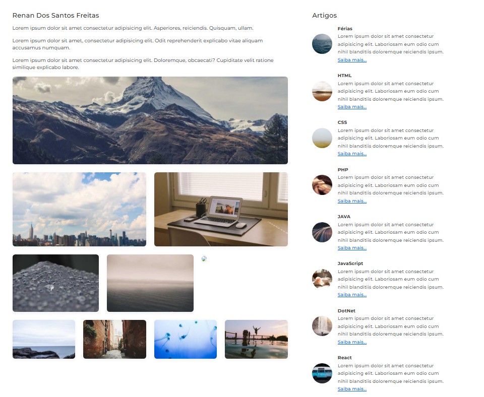484x397 pixels.
Task: Click the React article blue van thumbnail
Action: point(322,373)
